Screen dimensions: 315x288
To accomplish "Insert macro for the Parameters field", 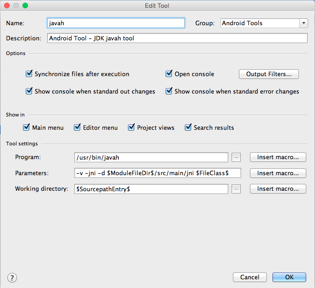I will 278,173.
